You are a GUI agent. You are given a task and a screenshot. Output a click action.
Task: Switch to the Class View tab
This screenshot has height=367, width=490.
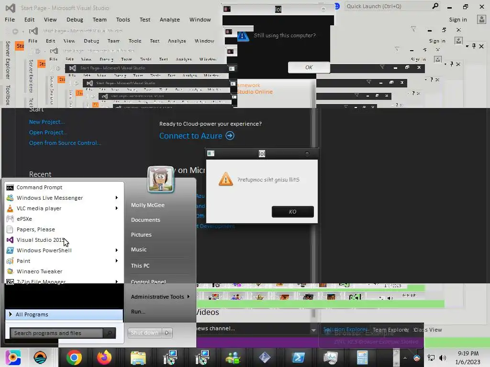pyautogui.click(x=427, y=330)
